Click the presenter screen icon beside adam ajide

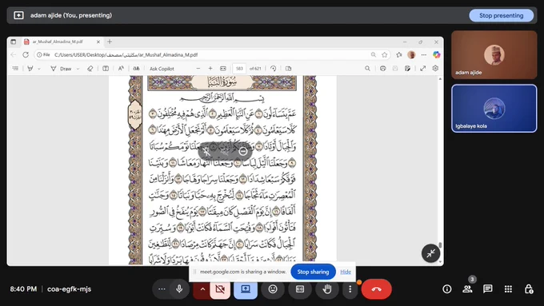click(x=18, y=15)
